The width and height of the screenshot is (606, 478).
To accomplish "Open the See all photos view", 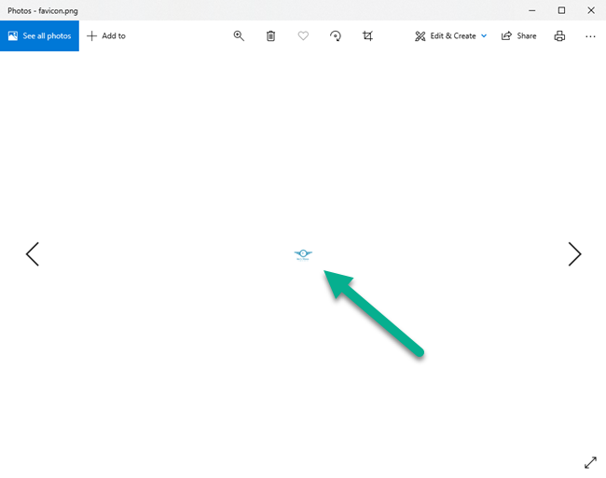I will 39,36.
